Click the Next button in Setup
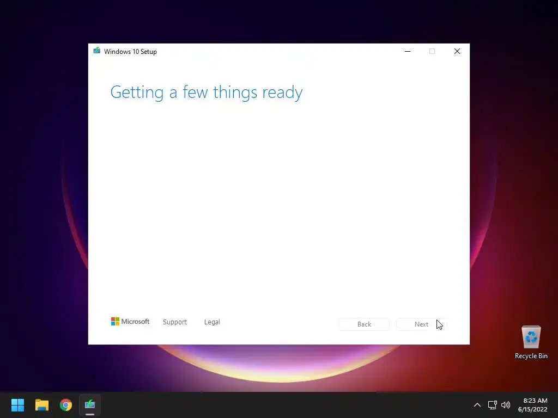 [421, 324]
